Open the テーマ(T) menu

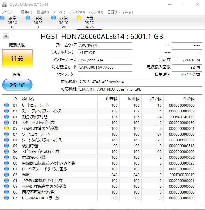[x=59, y=12]
